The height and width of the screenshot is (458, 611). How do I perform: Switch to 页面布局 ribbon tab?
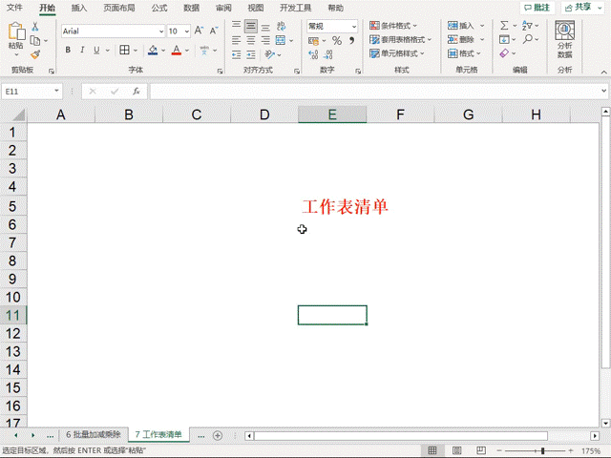[119, 8]
